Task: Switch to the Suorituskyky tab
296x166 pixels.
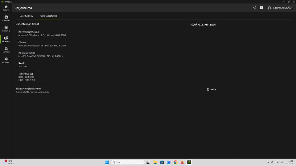Action: tap(26, 16)
